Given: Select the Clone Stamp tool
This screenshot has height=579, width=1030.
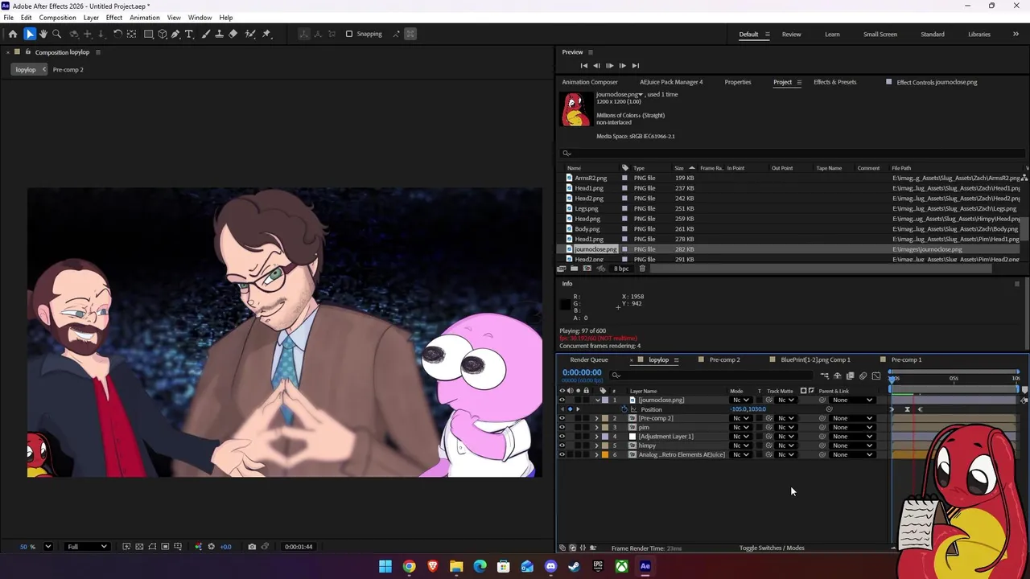Looking at the screenshot, I should point(219,34).
